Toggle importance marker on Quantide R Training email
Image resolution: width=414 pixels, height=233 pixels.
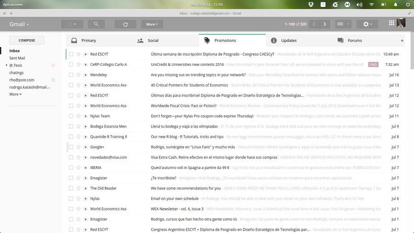(x=85, y=137)
